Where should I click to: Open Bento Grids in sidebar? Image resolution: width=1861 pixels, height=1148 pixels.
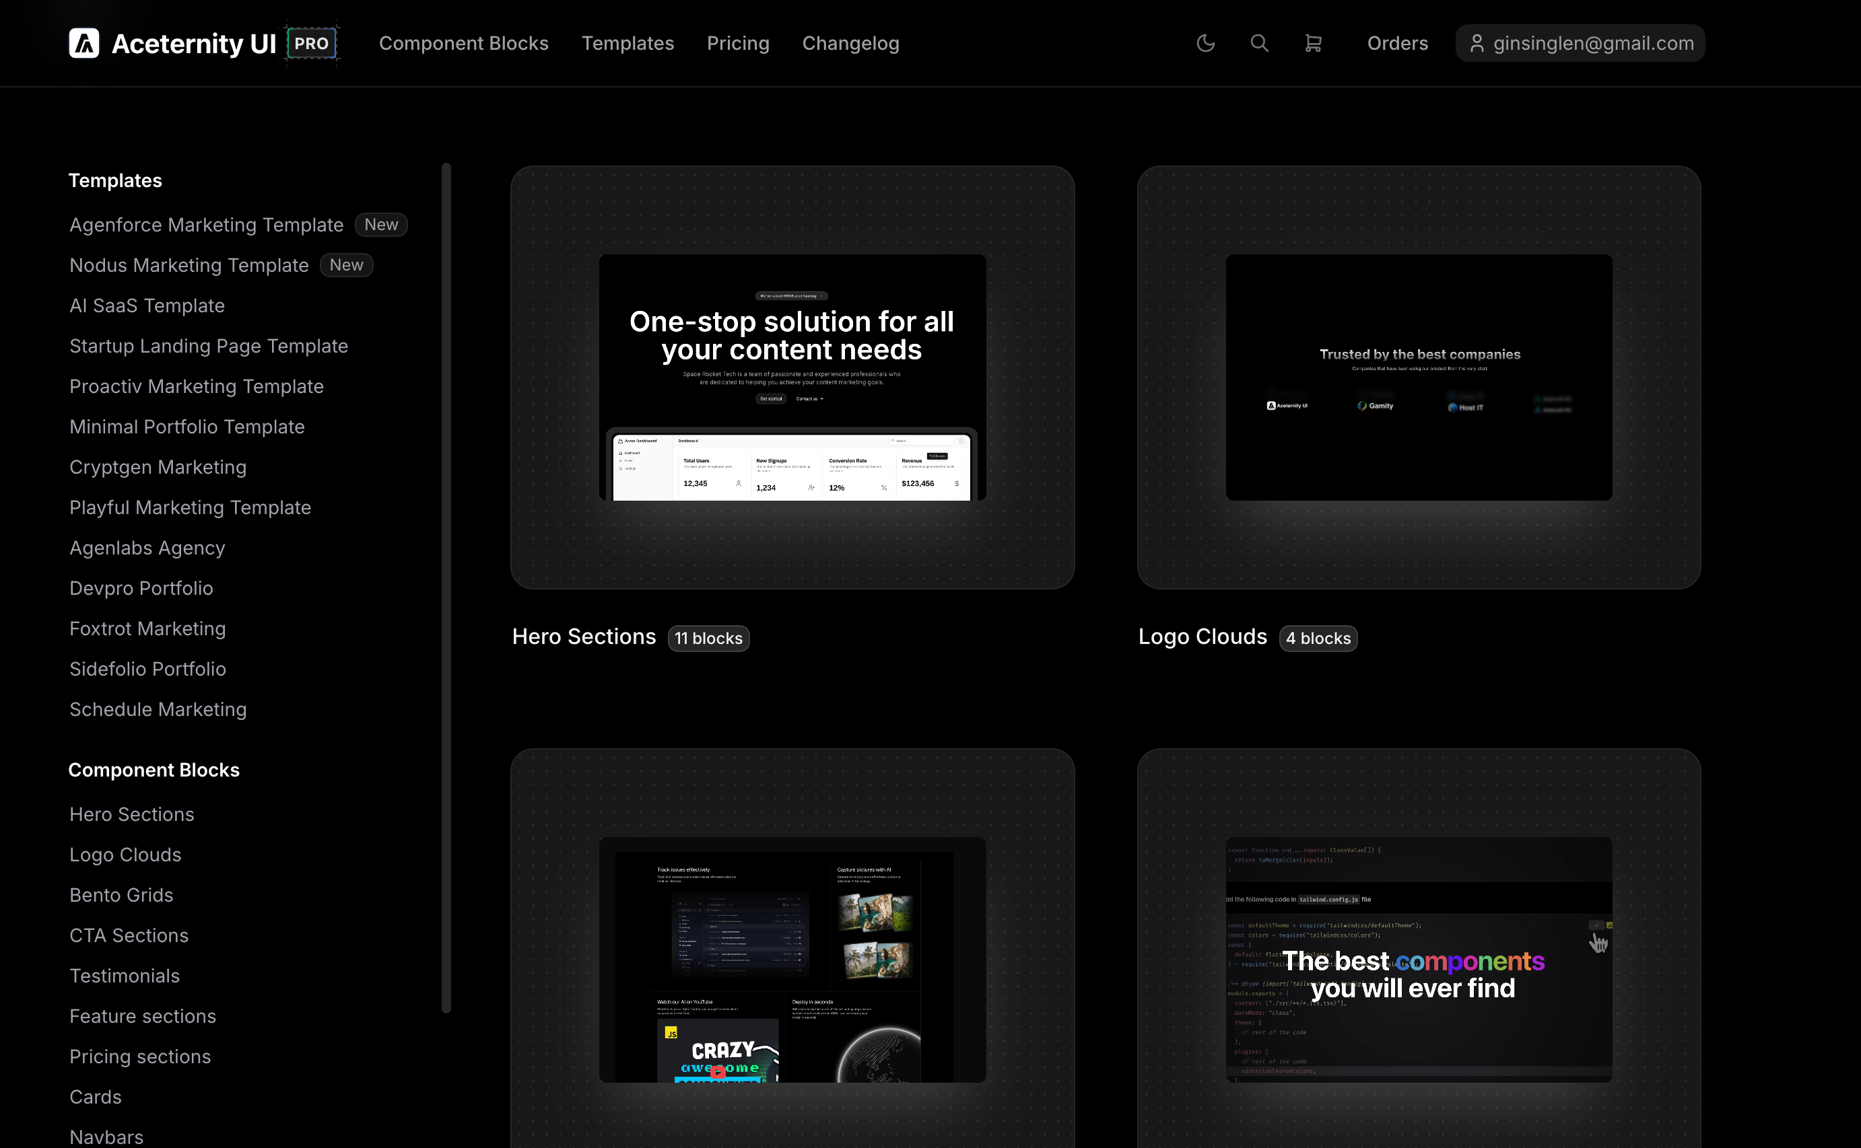pos(122,894)
